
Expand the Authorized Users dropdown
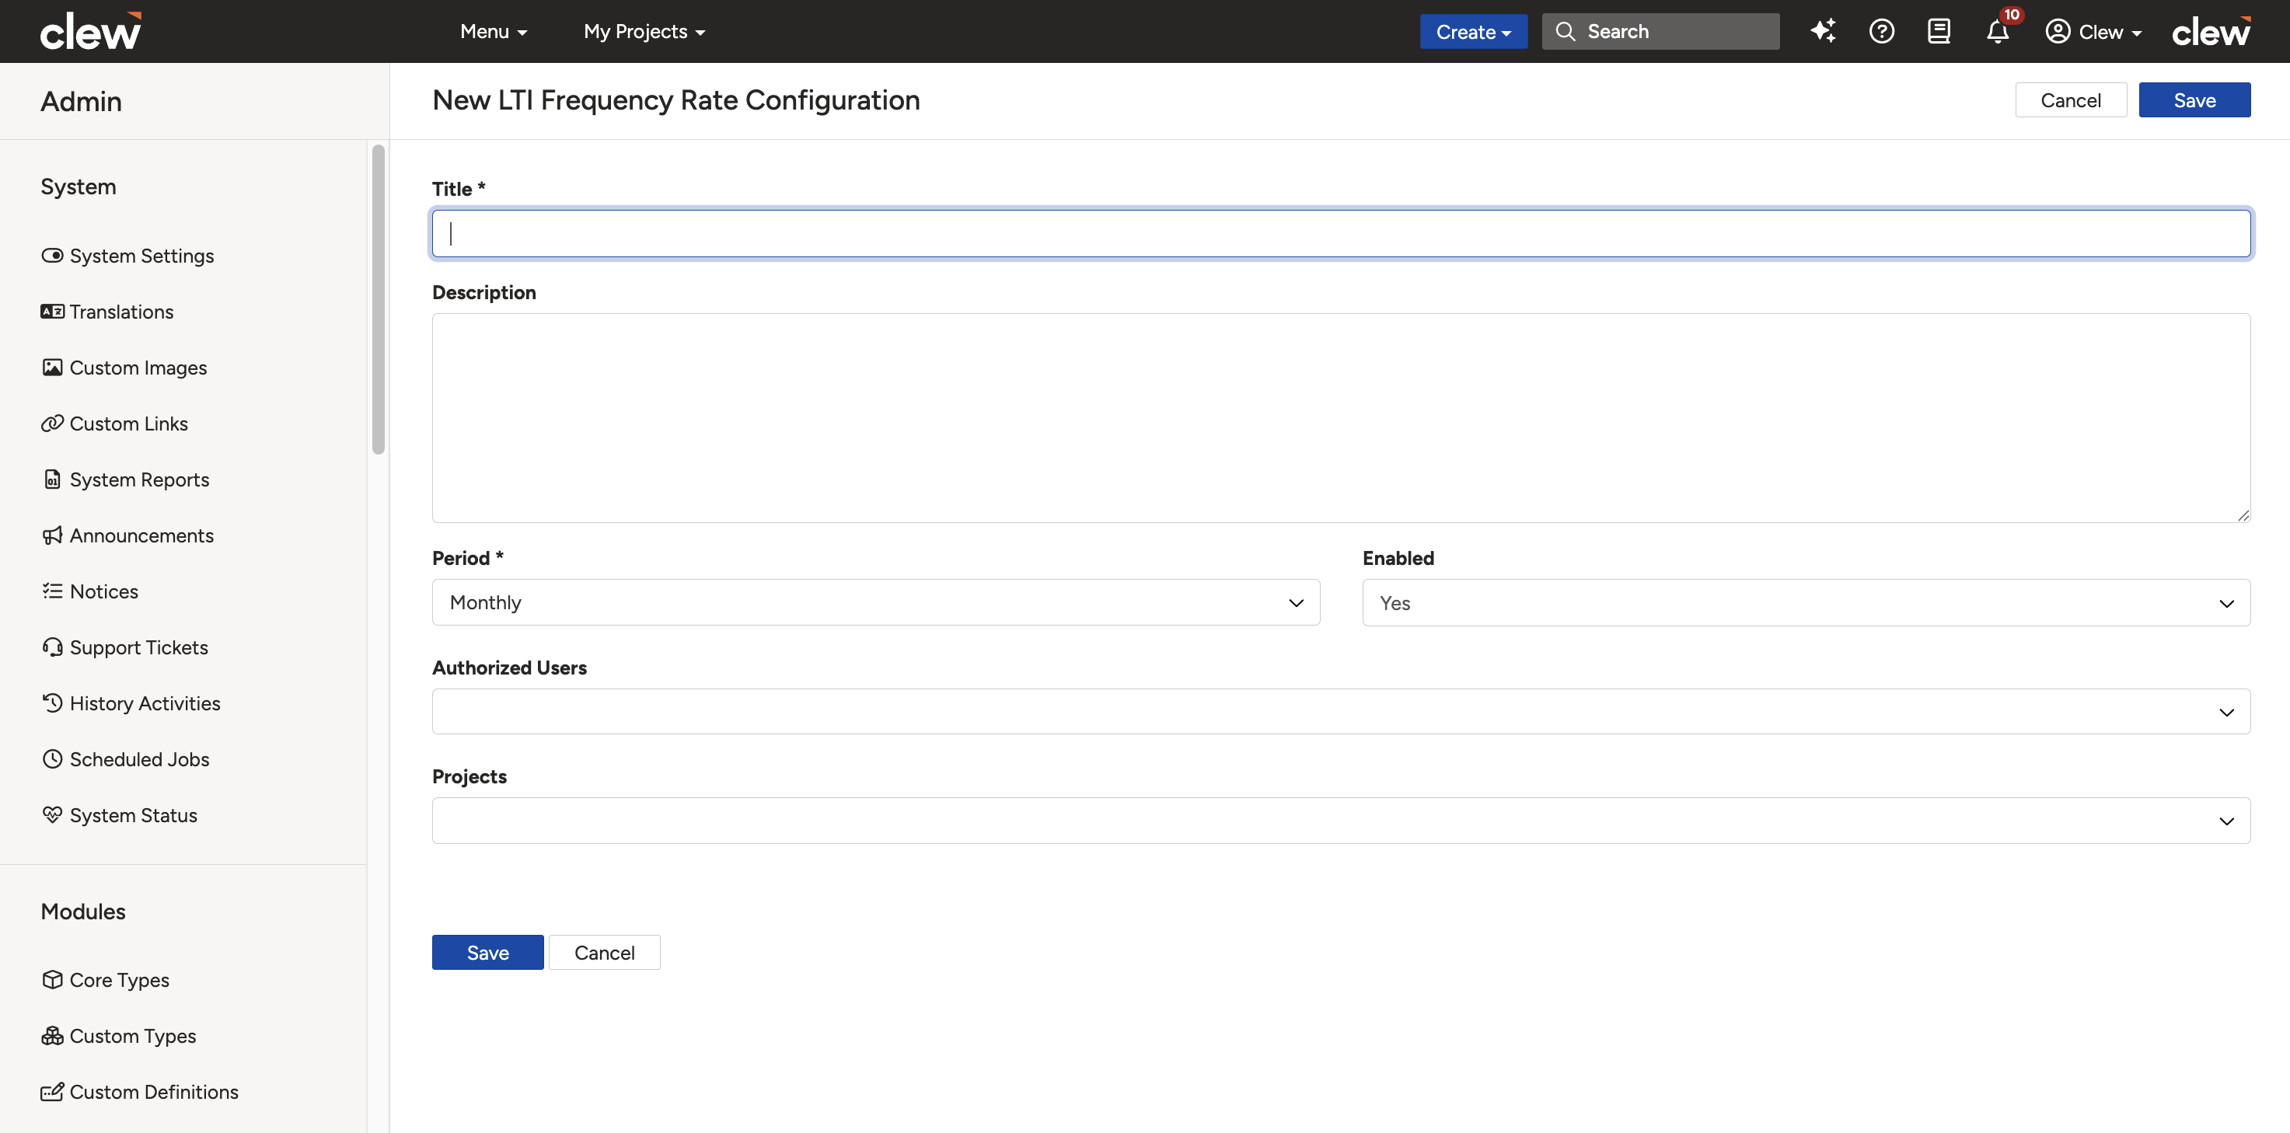[x=1342, y=712]
